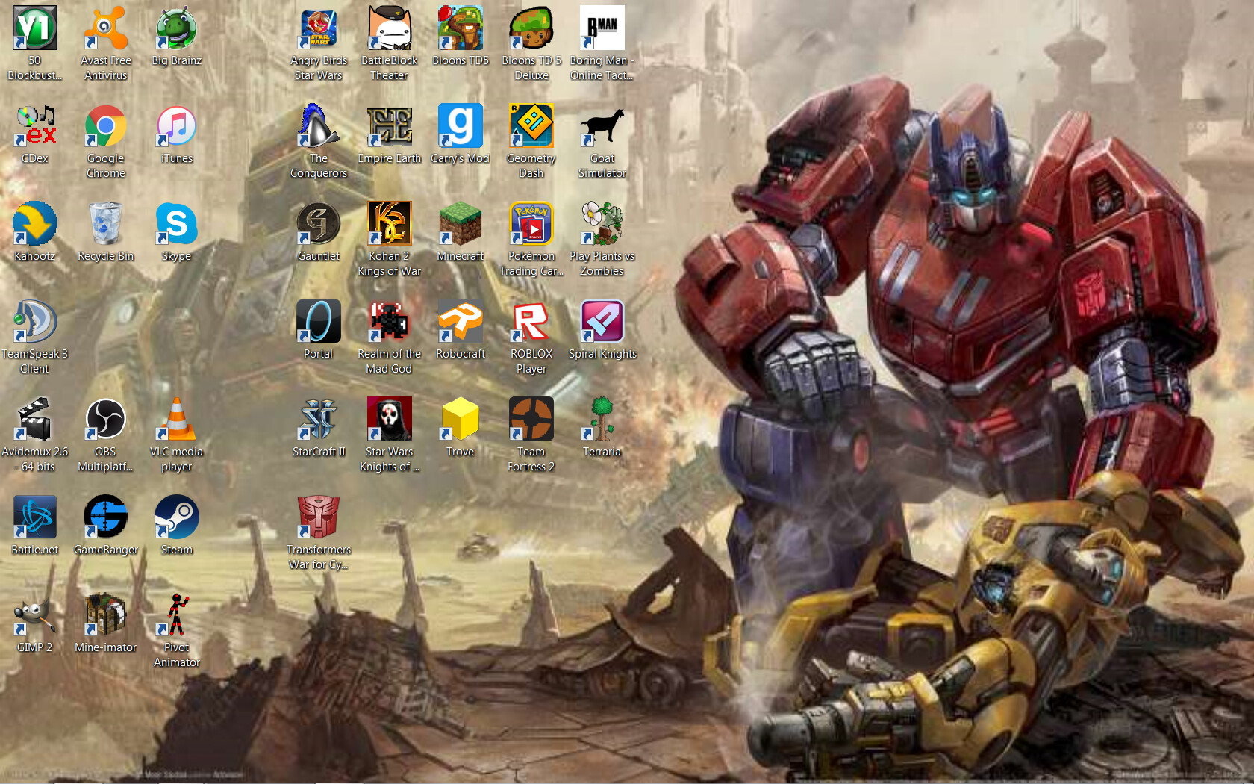Image resolution: width=1254 pixels, height=784 pixels.
Task: Click the Garry's Mod icon
Action: coord(461,126)
